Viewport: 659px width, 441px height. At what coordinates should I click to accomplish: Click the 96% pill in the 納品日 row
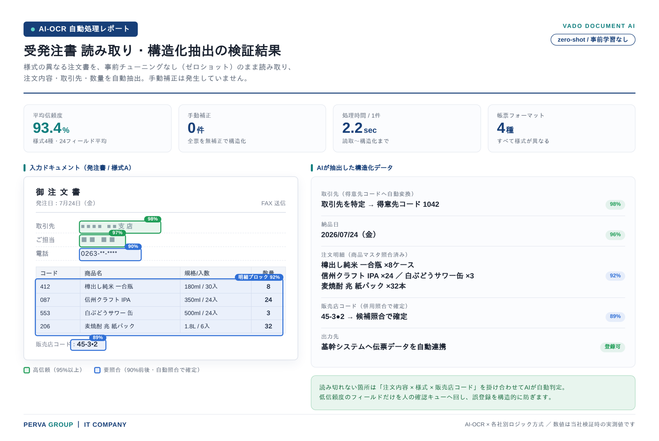[x=615, y=235]
